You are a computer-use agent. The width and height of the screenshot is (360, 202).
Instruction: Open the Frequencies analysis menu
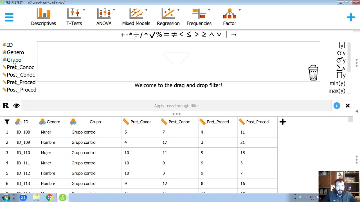[199, 17]
